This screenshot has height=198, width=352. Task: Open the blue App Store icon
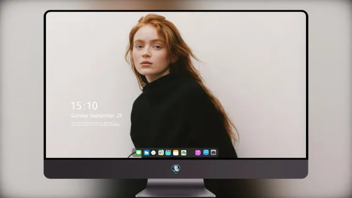[x=206, y=152]
